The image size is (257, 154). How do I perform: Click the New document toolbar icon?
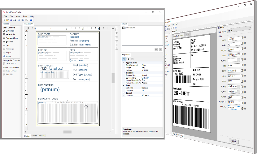pos(4,20)
